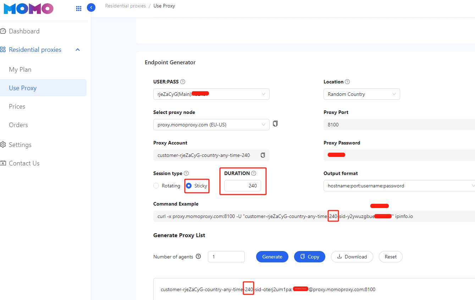475x300 pixels.
Task: Copy the Proxy Account string
Action: click(263, 155)
